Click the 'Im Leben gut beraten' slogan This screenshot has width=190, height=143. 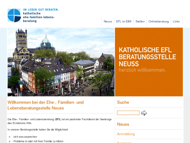tap(41, 10)
